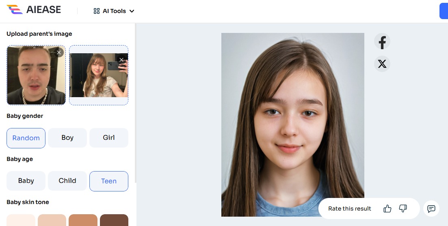448x226 pixels.
Task: Click the 'Baby gender' label
Action: point(25,116)
